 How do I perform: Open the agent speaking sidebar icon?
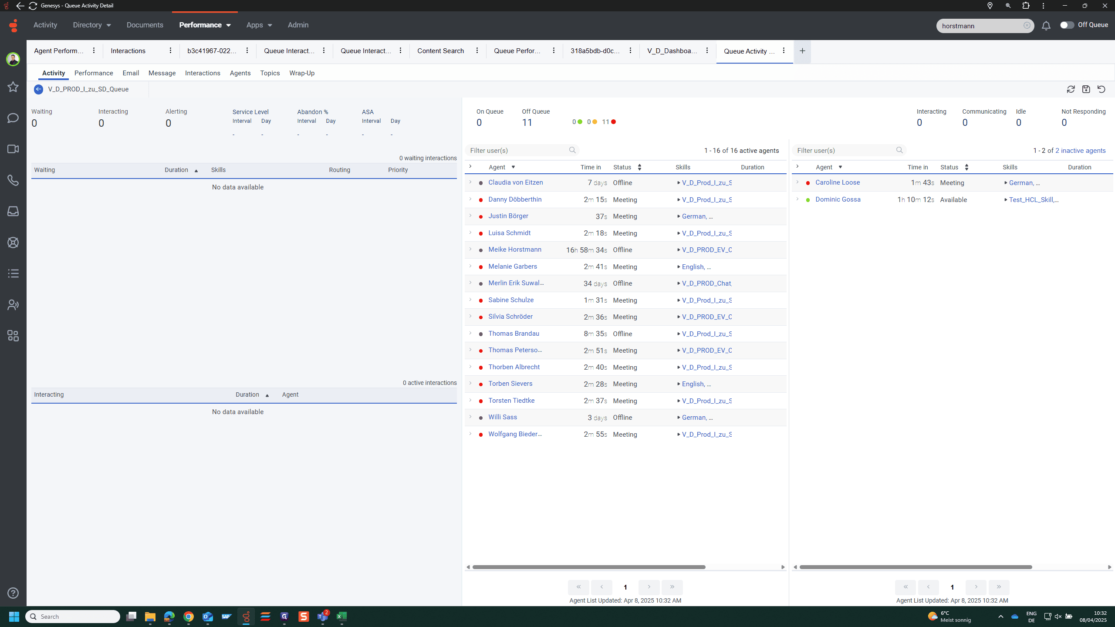point(13,305)
